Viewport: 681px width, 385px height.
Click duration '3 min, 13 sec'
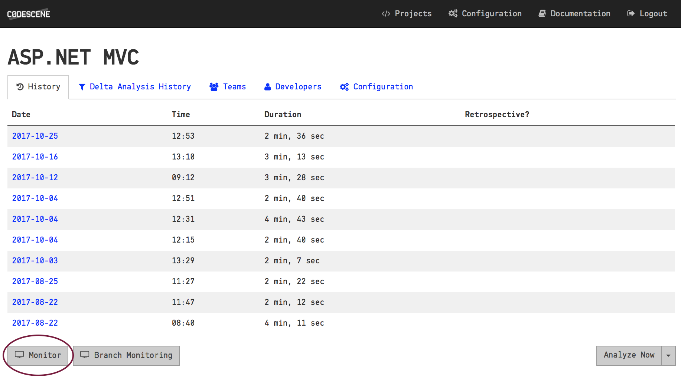(294, 157)
